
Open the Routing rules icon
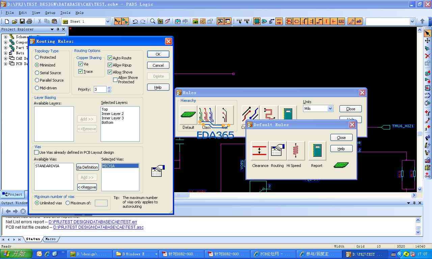[x=277, y=150]
